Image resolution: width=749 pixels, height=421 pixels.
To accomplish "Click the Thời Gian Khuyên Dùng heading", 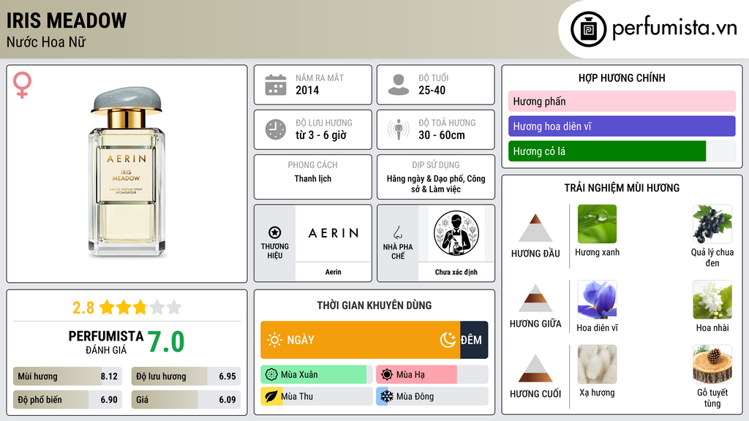I will pos(374,305).
